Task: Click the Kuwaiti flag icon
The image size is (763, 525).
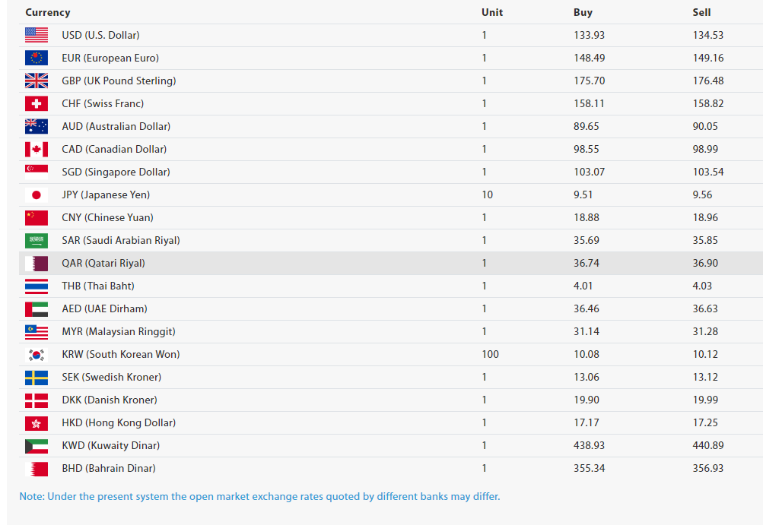Action: coord(37,445)
